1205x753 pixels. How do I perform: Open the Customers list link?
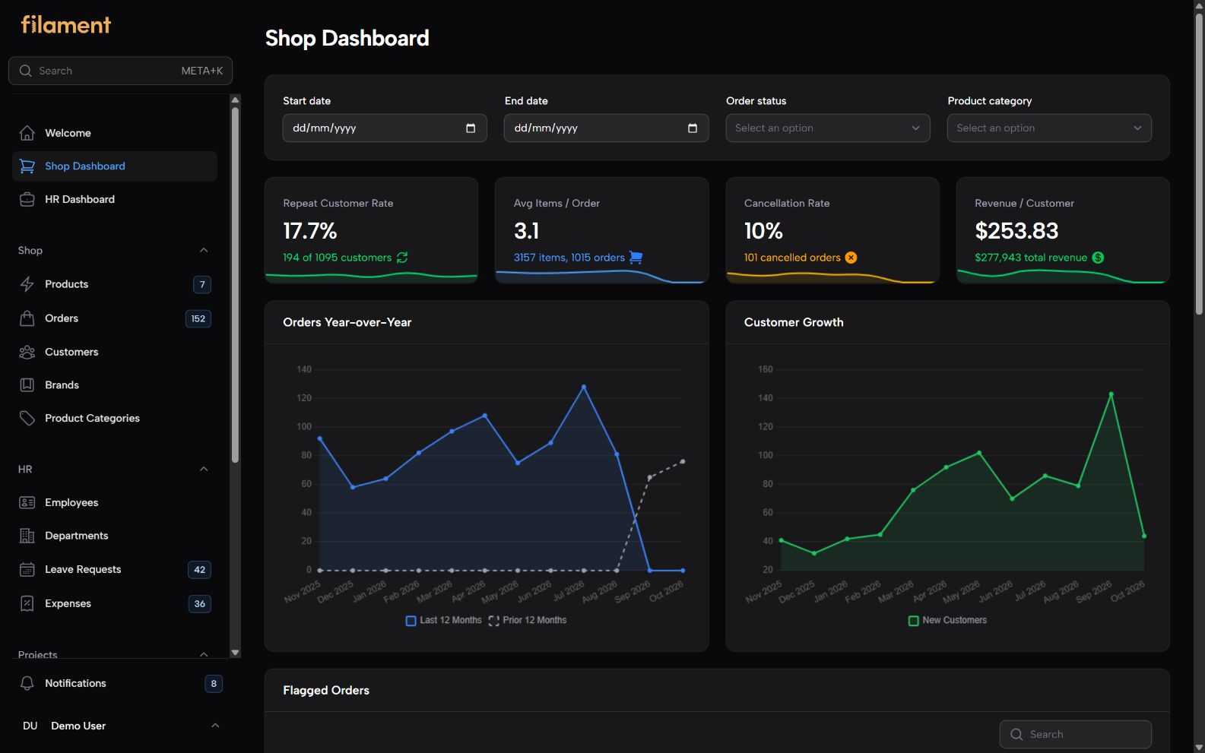click(115, 352)
